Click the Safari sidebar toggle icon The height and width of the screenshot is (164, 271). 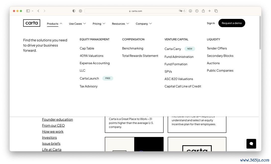tap(28, 11)
